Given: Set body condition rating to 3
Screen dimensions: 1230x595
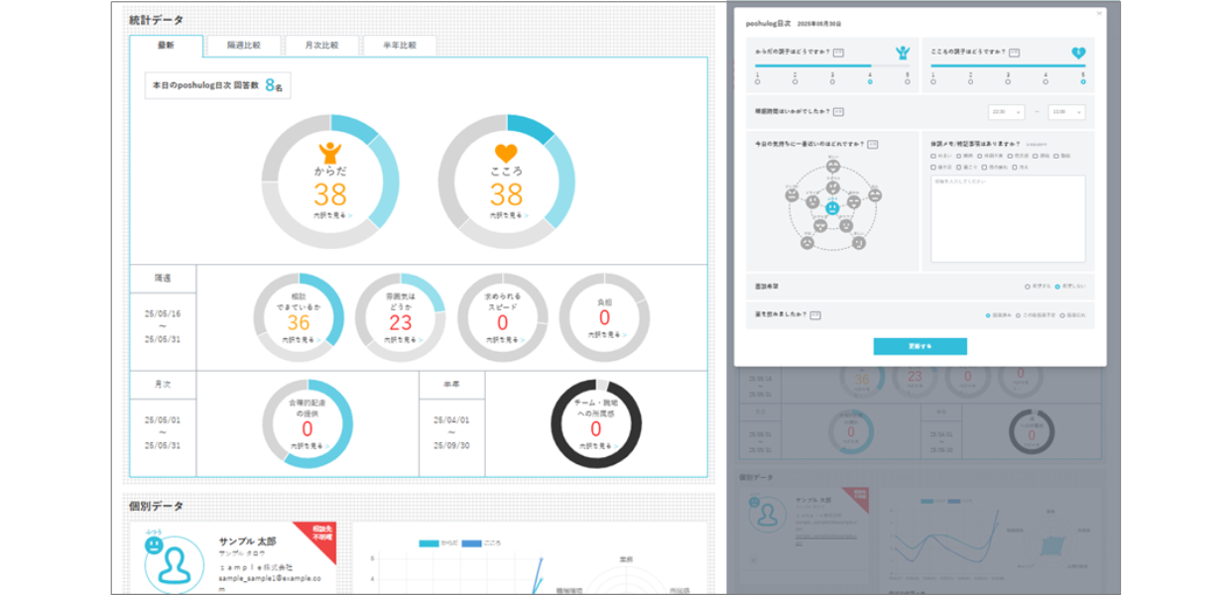Looking at the screenshot, I should (832, 81).
